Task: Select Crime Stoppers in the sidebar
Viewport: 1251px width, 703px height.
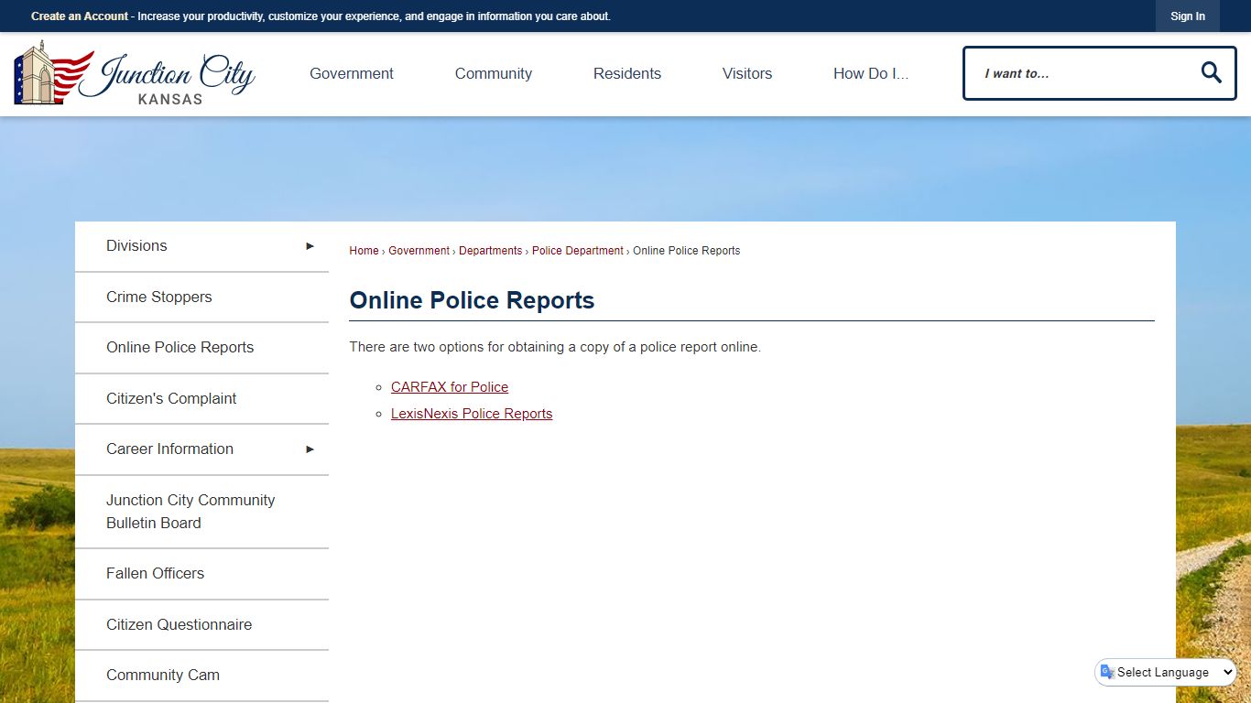Action: (x=201, y=297)
